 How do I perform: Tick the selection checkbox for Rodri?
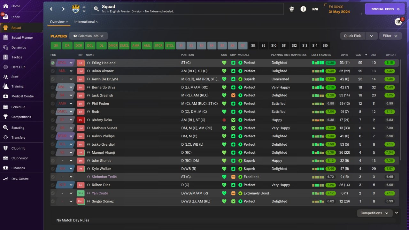pos(53,112)
